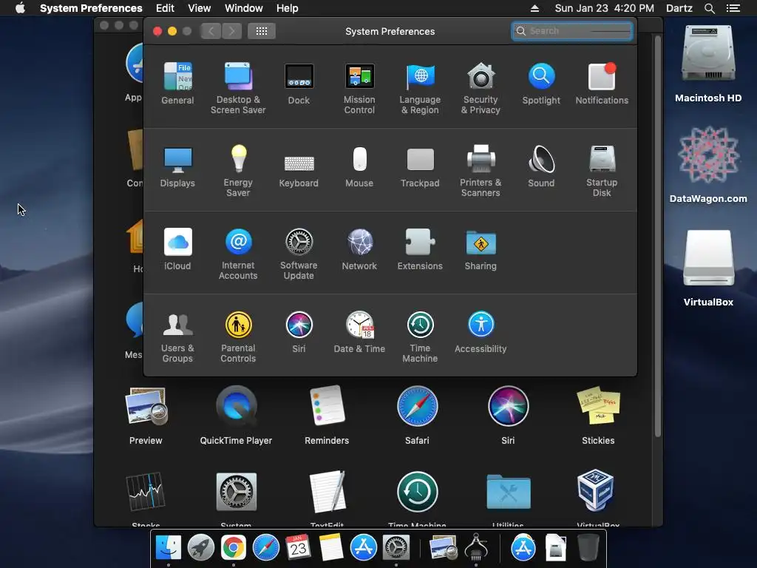Viewport: 757px width, 568px height.
Task: Open the Trackpad preference pane
Action: (x=420, y=166)
